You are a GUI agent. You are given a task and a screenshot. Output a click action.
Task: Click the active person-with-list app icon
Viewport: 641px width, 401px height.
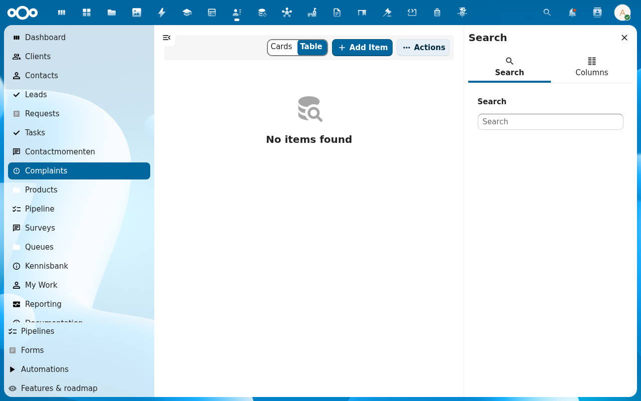pyautogui.click(x=237, y=13)
